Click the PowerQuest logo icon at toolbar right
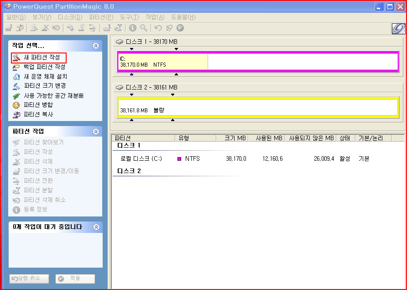 (398, 29)
